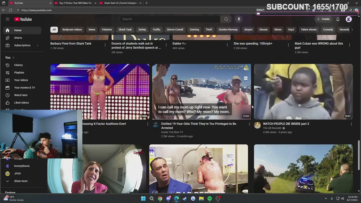Open Discord from the taskbar
361x203 pixels.
tap(168, 198)
